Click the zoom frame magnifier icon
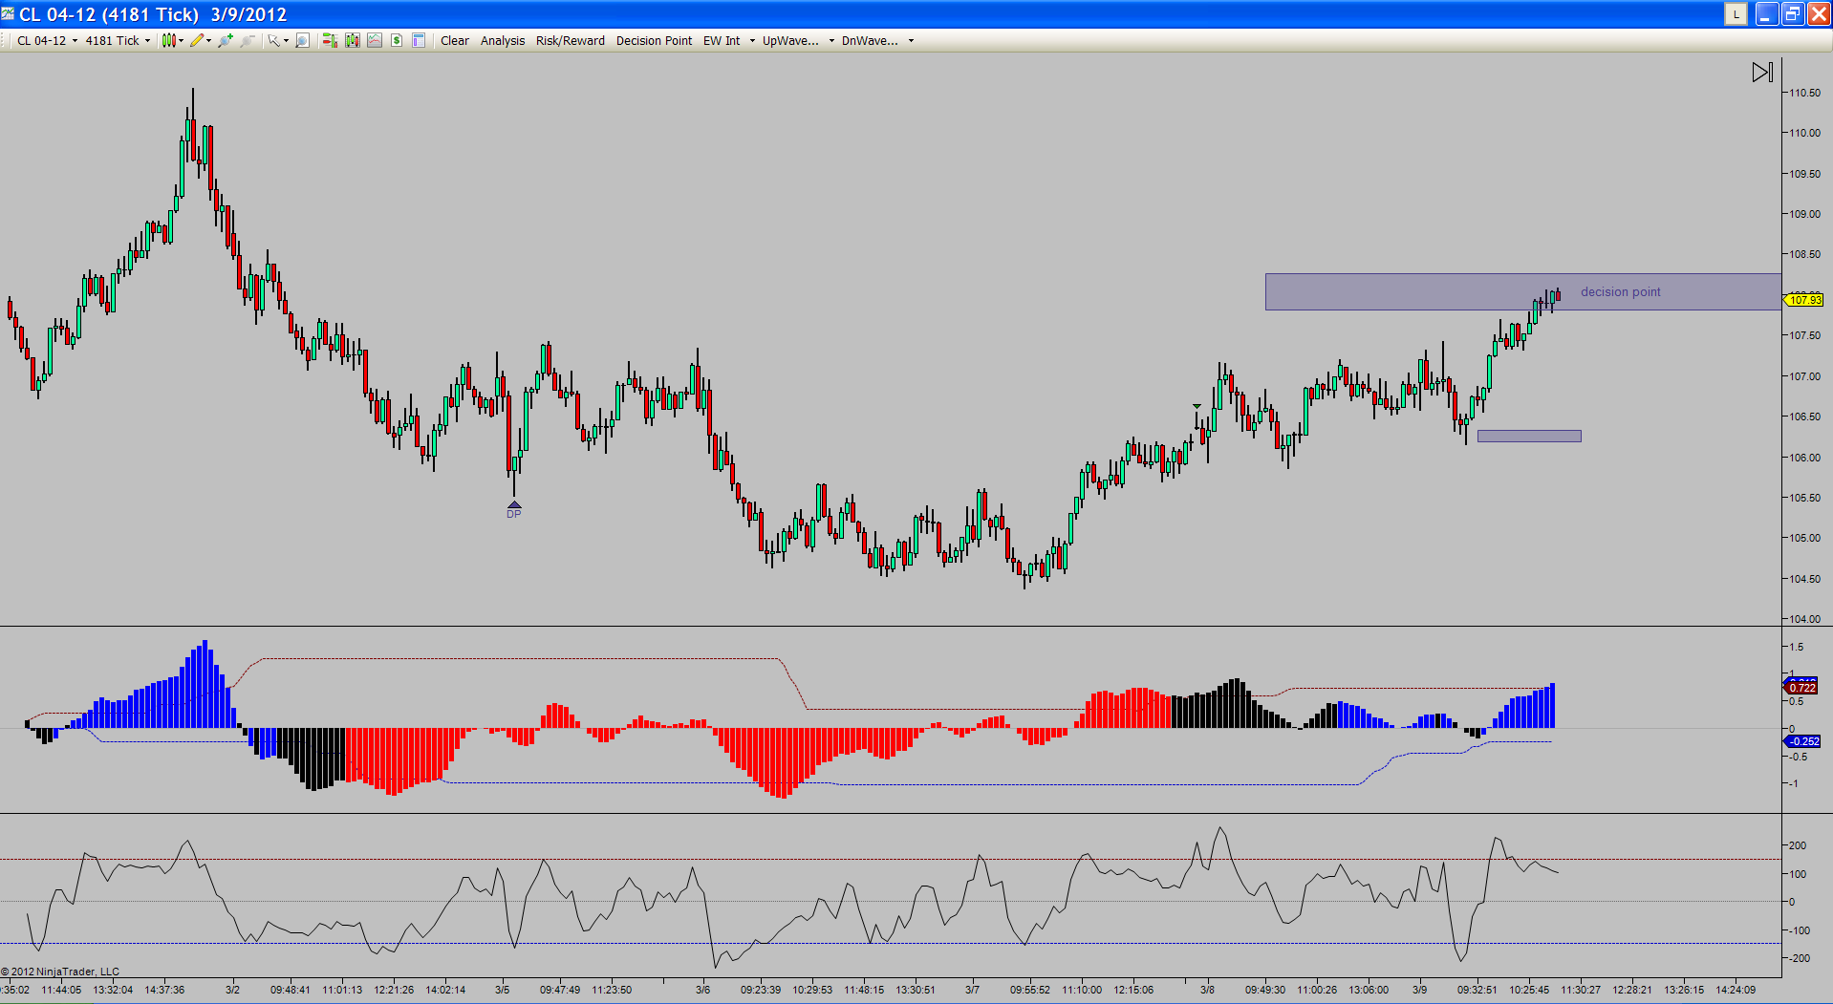Image resolution: width=1833 pixels, height=1004 pixels. coord(302,40)
